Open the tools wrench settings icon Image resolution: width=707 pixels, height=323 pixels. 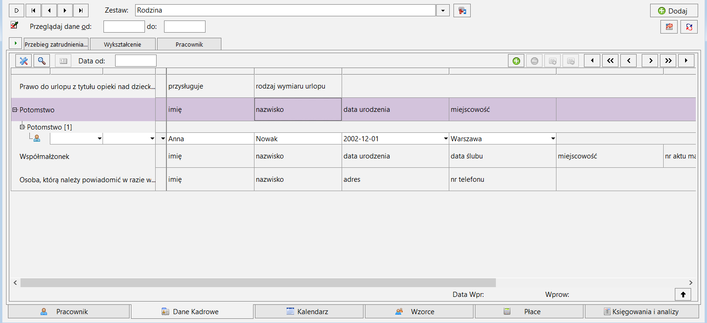[x=24, y=61]
